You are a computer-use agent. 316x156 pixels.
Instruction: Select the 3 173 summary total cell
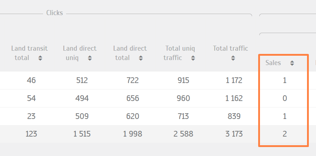[x=234, y=134]
